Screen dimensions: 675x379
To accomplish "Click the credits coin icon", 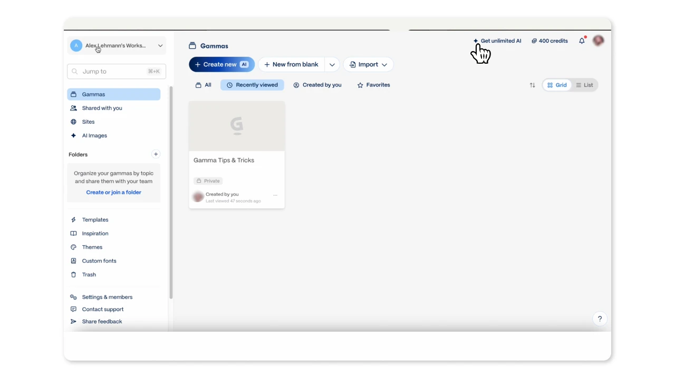I will pos(534,41).
